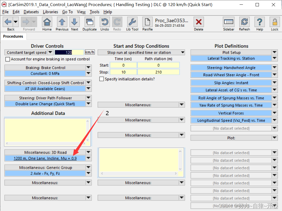The image size is (282, 211).
Task: Expand Steering: Driver Path Follower dropdown
Action: (89, 98)
